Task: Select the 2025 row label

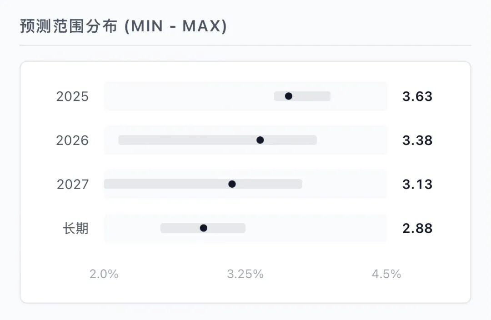Action: click(x=72, y=96)
